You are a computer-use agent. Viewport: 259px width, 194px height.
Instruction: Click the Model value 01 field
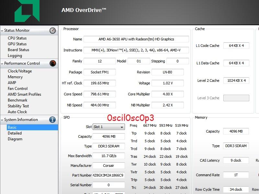139,61
